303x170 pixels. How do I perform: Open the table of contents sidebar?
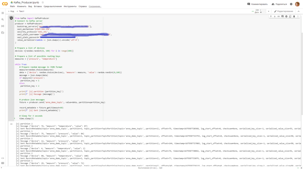pos(3,13)
